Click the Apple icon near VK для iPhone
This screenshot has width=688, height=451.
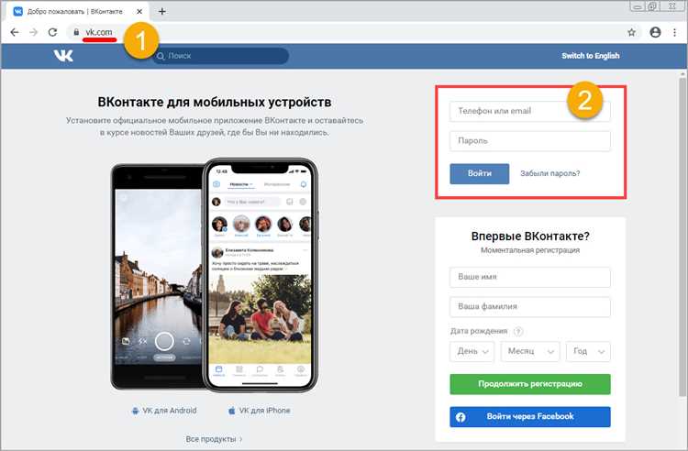[x=231, y=411]
